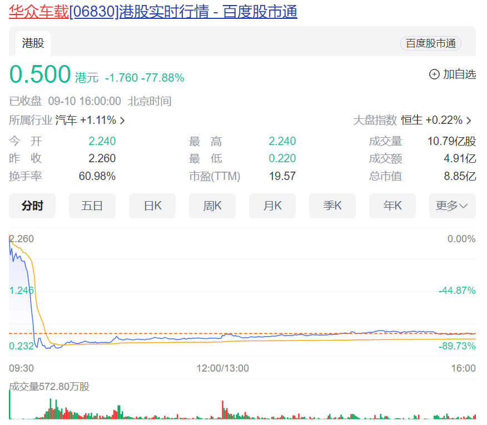Switch to the 日K chart tab
487x425 pixels.
point(152,206)
